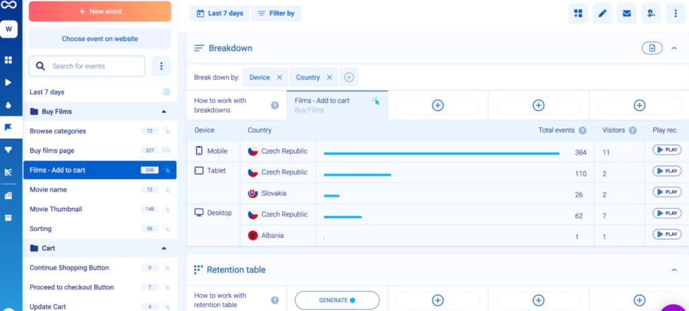This screenshot has width=689, height=311.
Task: Add event in third empty breakdown slot
Action: (x=639, y=105)
